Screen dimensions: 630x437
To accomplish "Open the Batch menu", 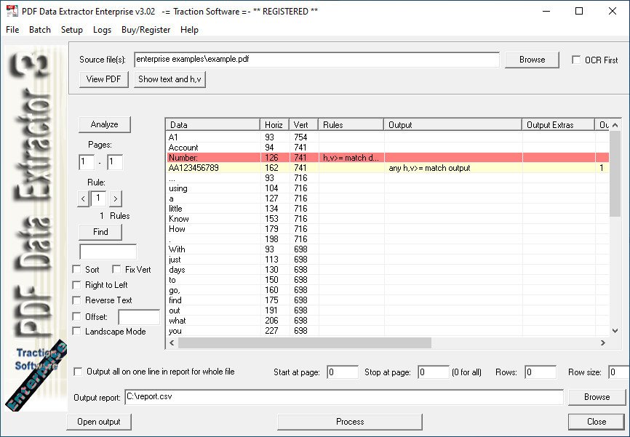I will [x=40, y=30].
